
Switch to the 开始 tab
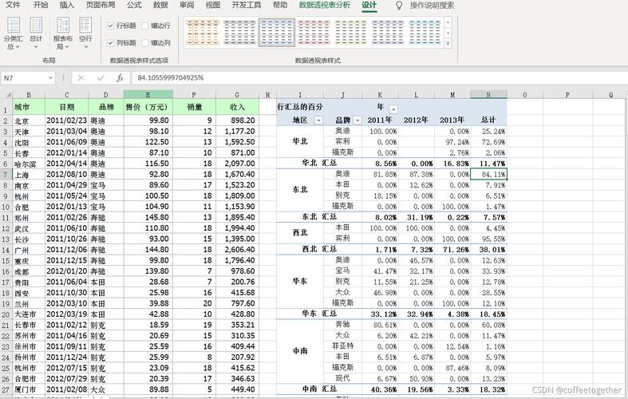click(x=41, y=6)
